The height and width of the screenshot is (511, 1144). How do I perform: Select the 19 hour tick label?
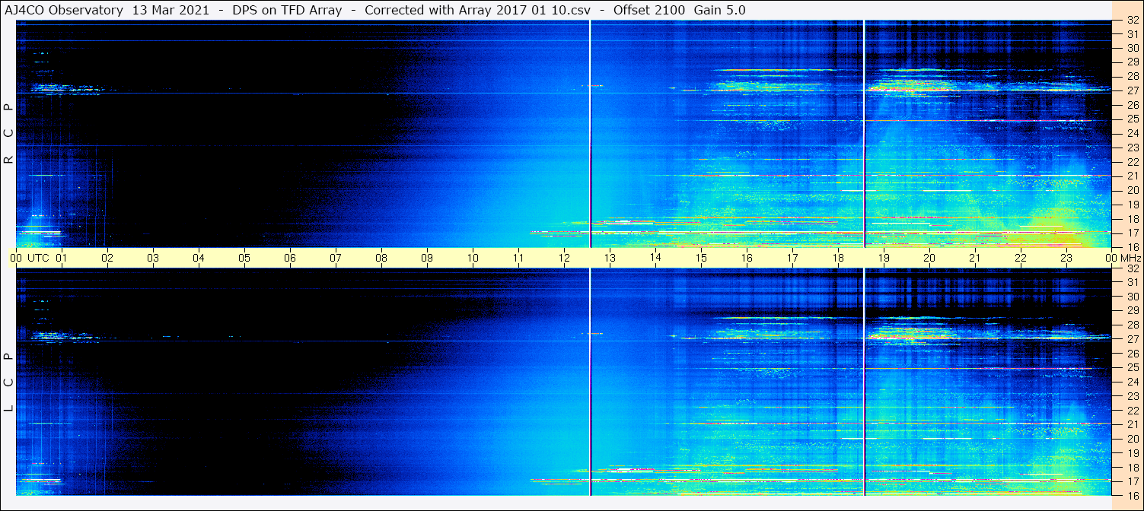[x=884, y=258]
